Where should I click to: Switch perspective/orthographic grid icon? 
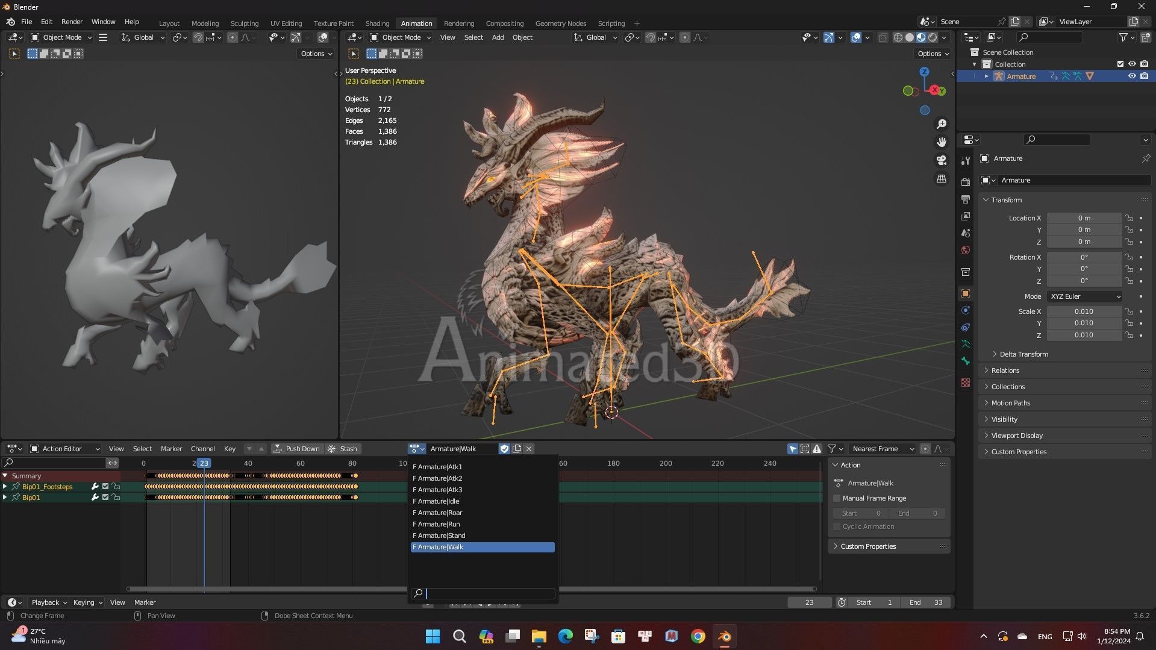click(x=941, y=179)
